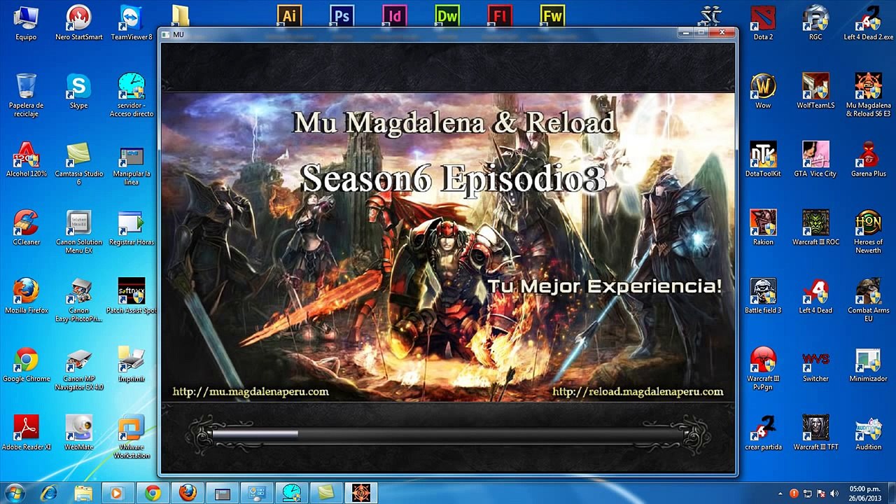Viewport: 896px width, 504px height.
Task: Open the Equipo desktop icon
Action: pos(26,22)
